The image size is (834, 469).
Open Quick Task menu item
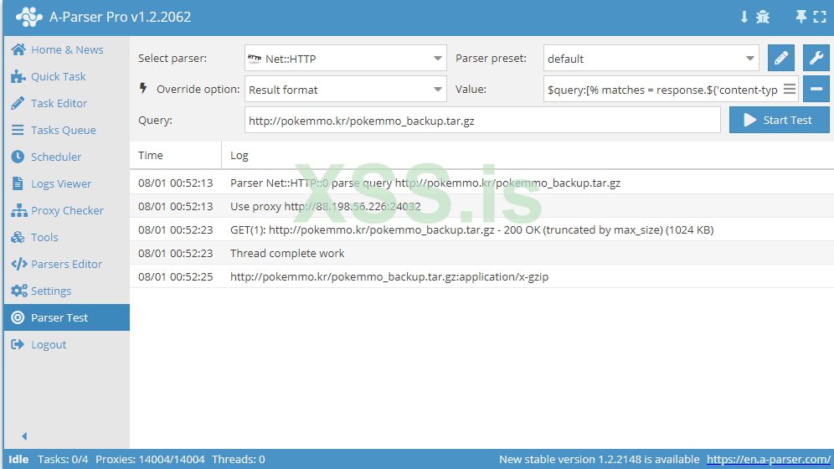[66, 76]
